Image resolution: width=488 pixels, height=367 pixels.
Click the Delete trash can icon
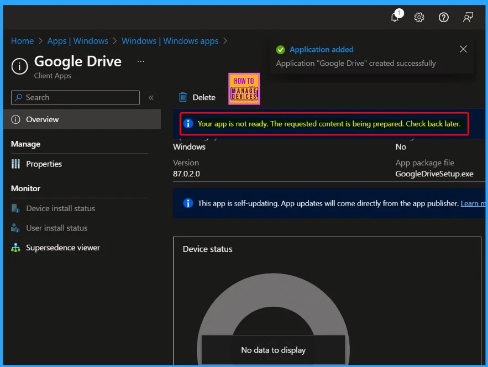coord(183,97)
